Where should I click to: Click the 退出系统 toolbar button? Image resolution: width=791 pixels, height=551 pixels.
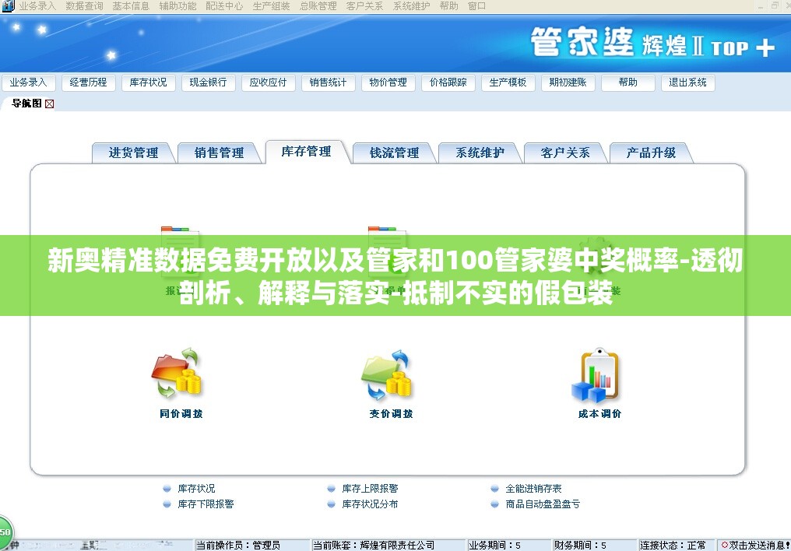(x=688, y=82)
